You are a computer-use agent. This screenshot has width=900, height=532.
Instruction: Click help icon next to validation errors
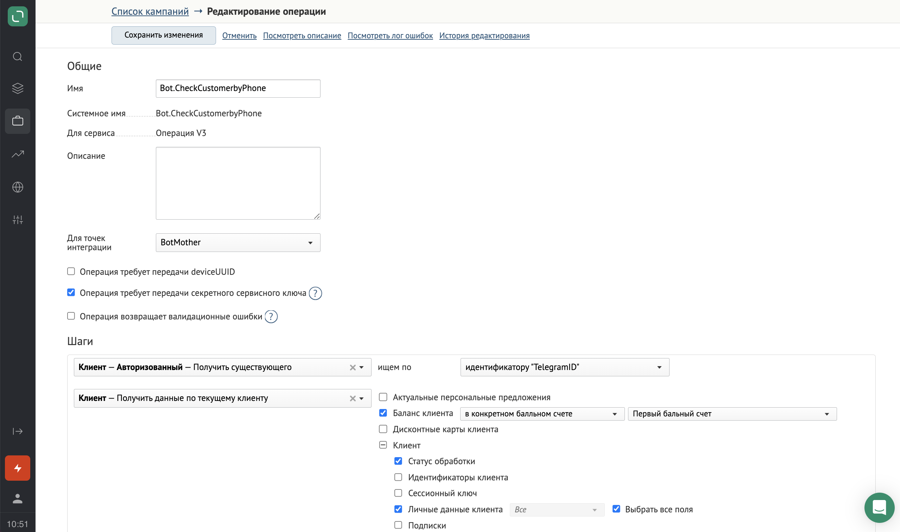point(271,317)
